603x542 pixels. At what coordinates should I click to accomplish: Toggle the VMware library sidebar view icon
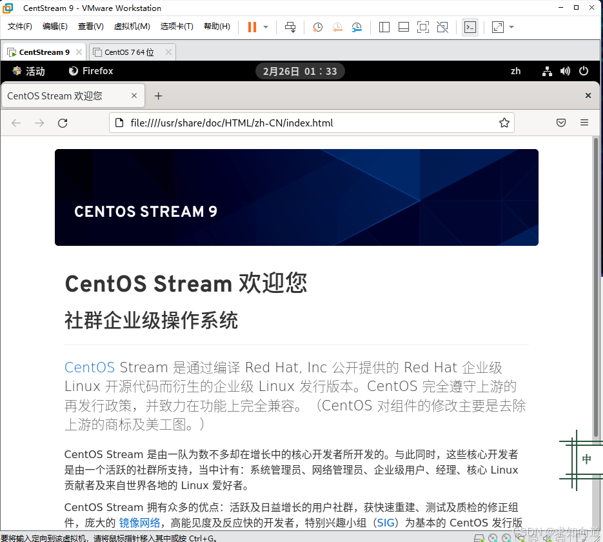click(384, 27)
